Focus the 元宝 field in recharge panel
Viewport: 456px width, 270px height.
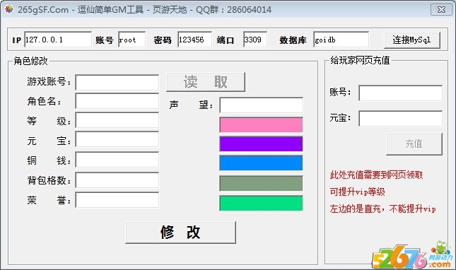coord(400,118)
